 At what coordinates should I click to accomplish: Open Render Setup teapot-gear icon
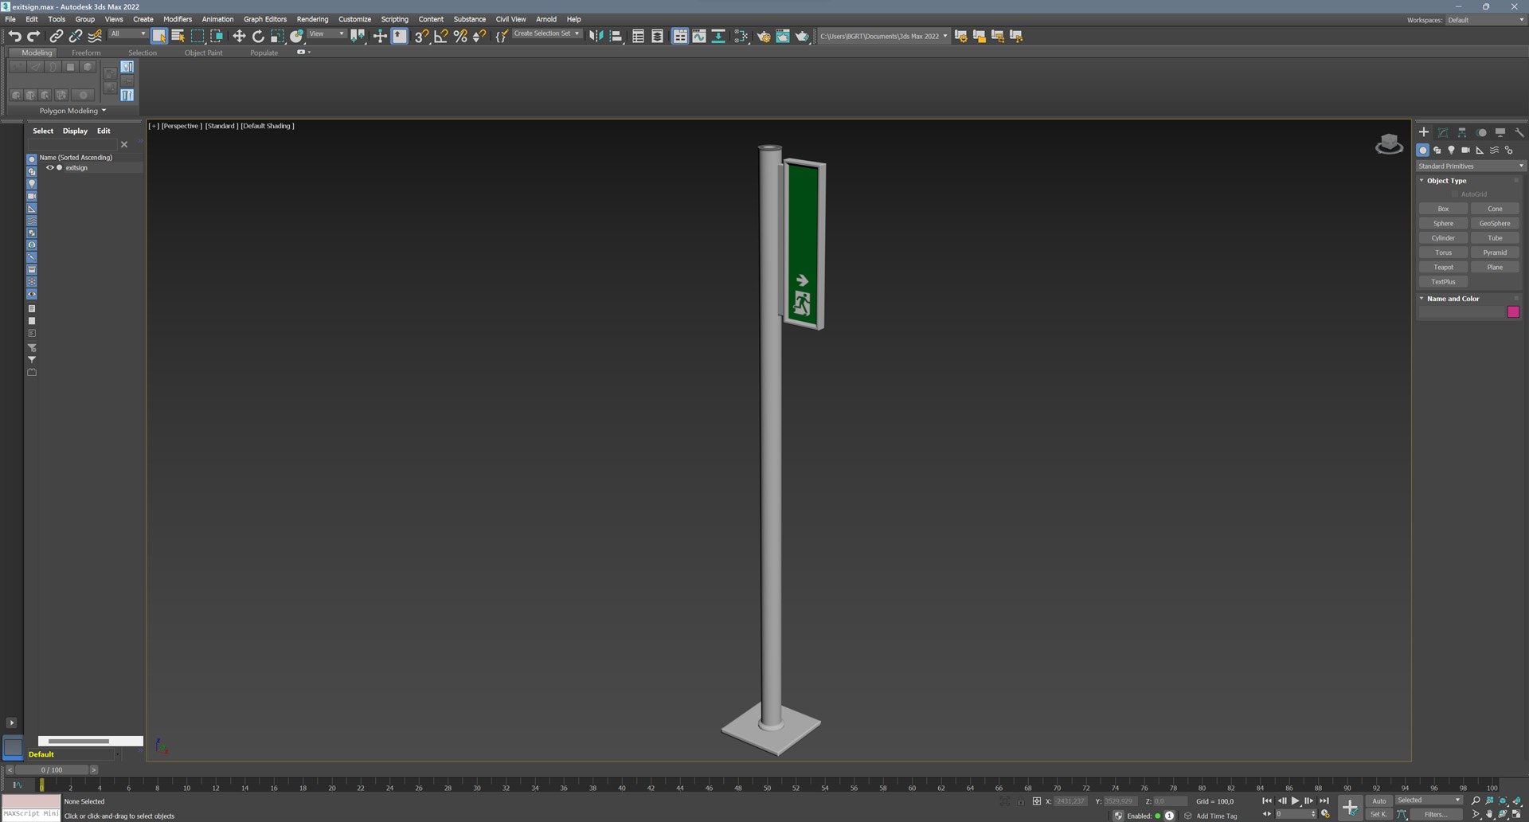[x=764, y=36]
